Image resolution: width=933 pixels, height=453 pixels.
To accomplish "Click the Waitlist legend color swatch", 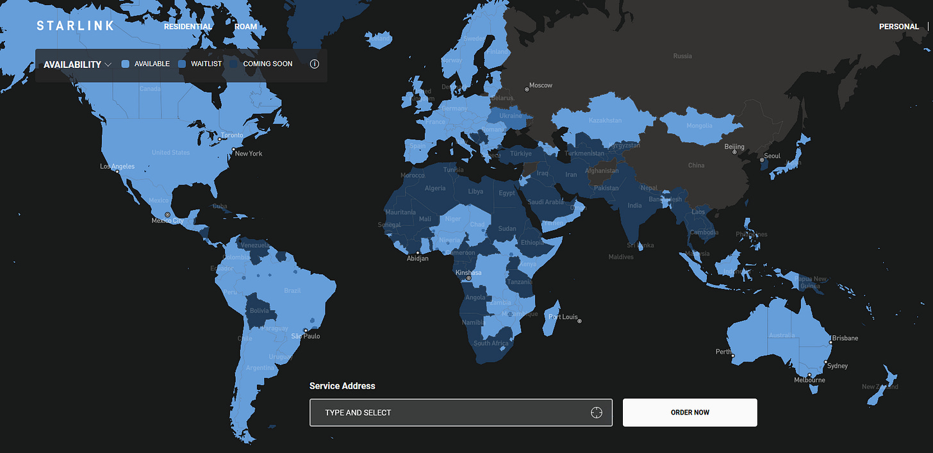I will click(x=182, y=64).
